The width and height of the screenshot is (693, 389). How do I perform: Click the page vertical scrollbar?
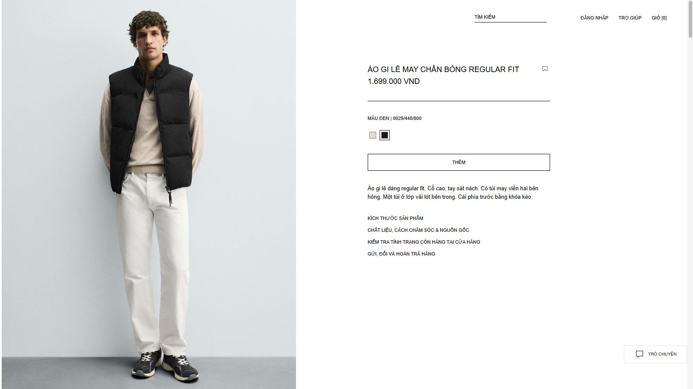pos(690,194)
